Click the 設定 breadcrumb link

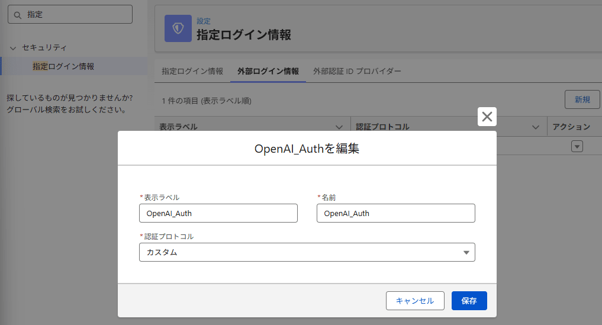tap(204, 21)
